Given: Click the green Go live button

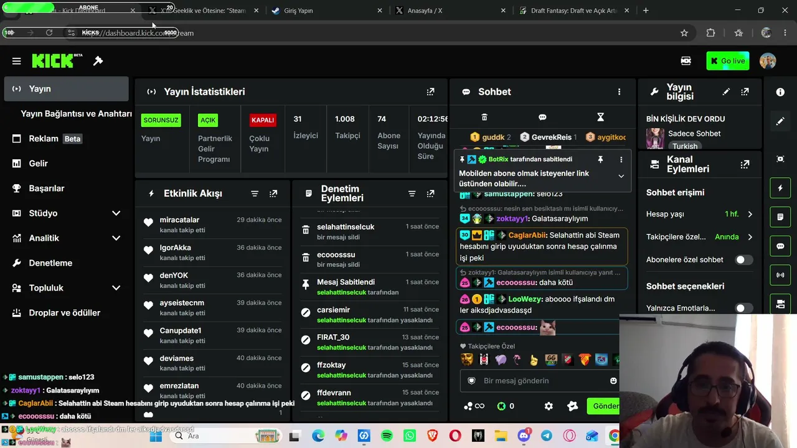Looking at the screenshot, I should click(x=727, y=61).
